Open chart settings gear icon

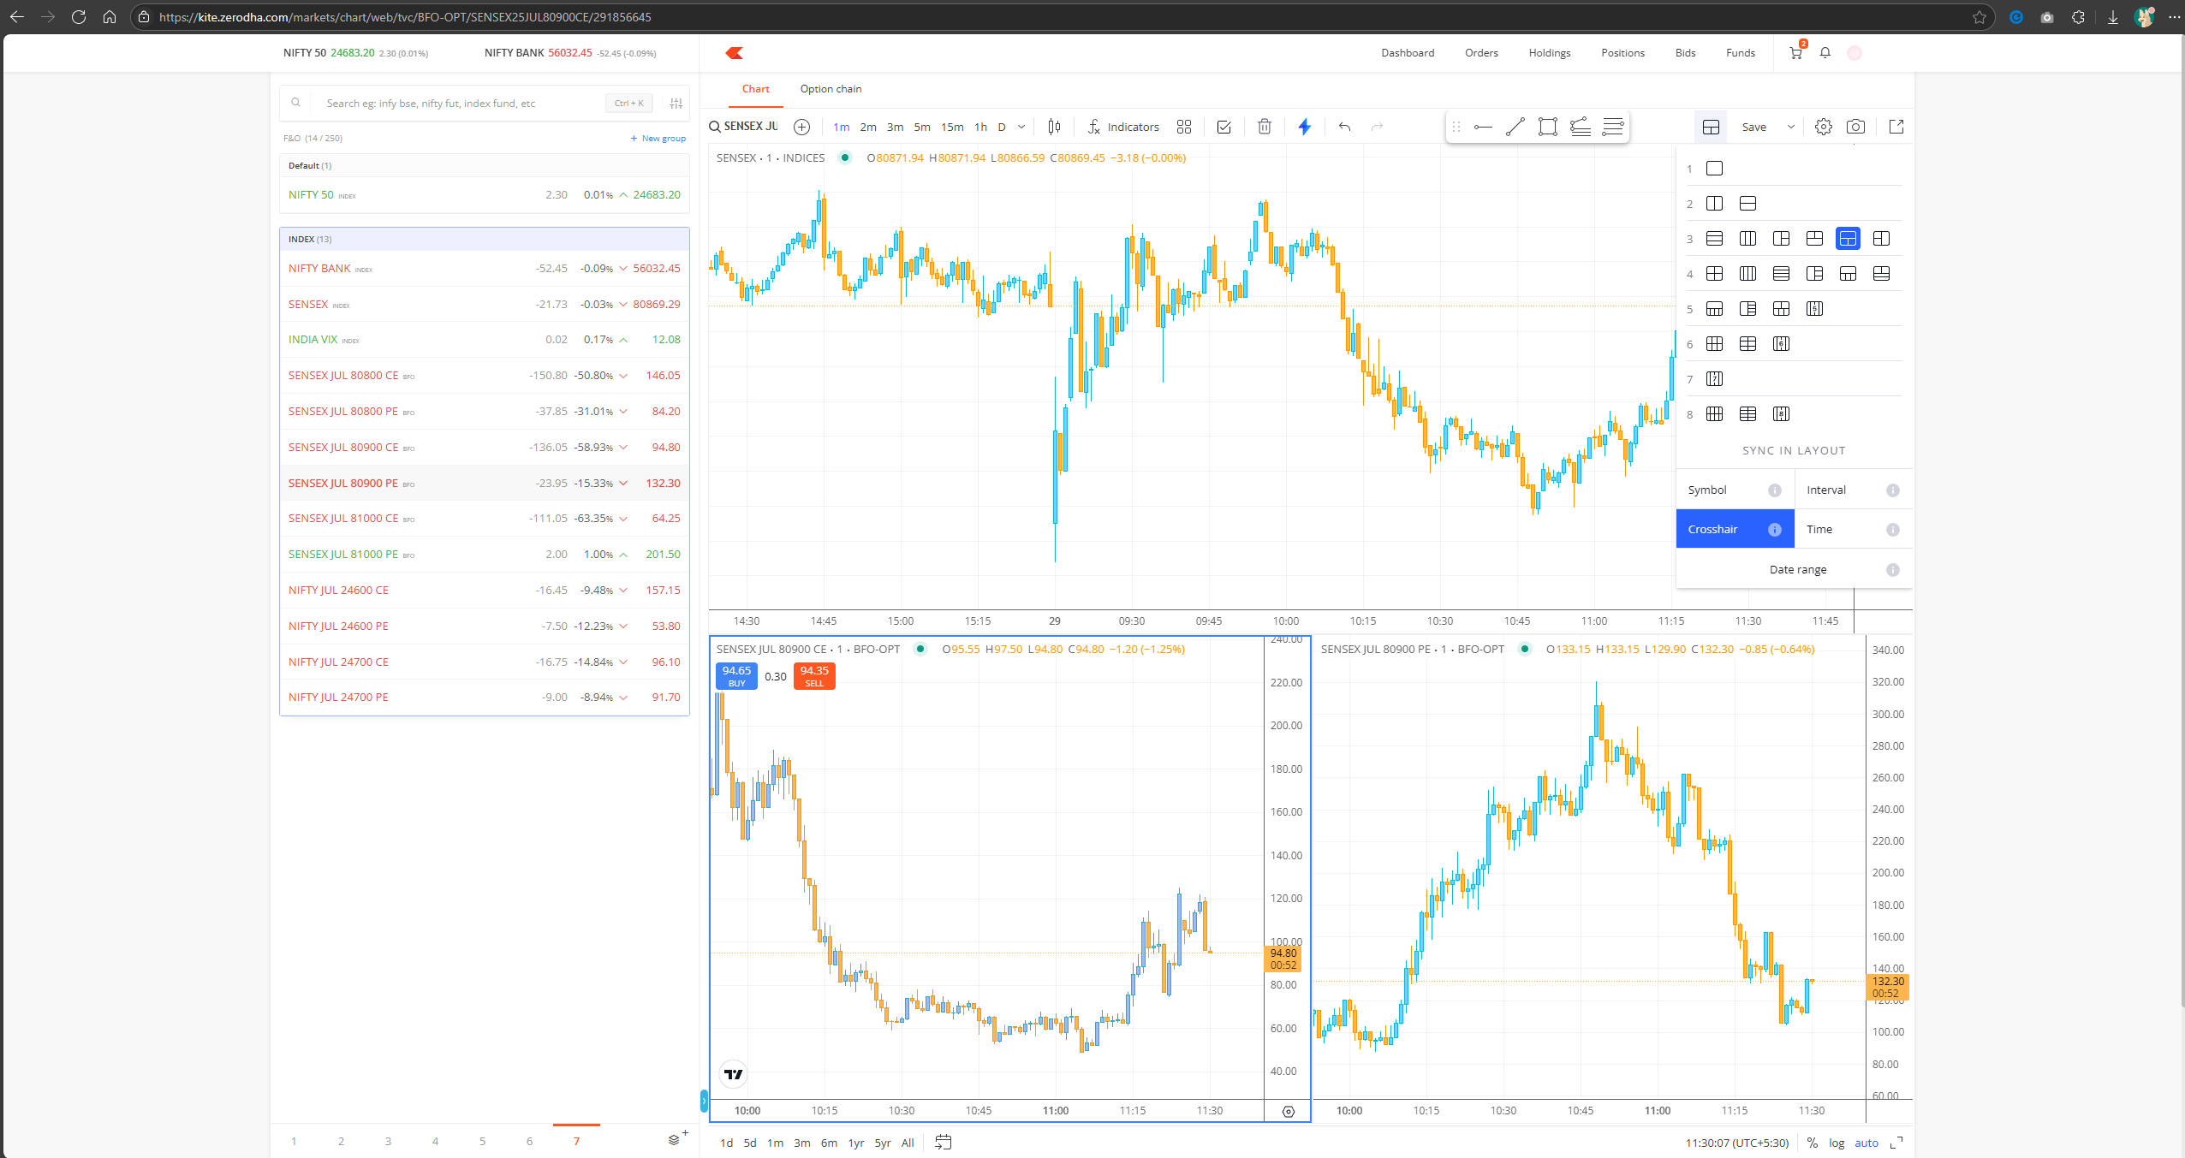(x=1823, y=127)
